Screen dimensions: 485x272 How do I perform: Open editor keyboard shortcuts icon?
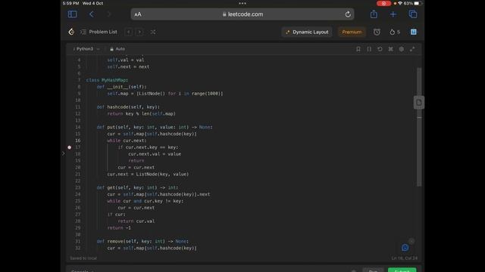391,49
